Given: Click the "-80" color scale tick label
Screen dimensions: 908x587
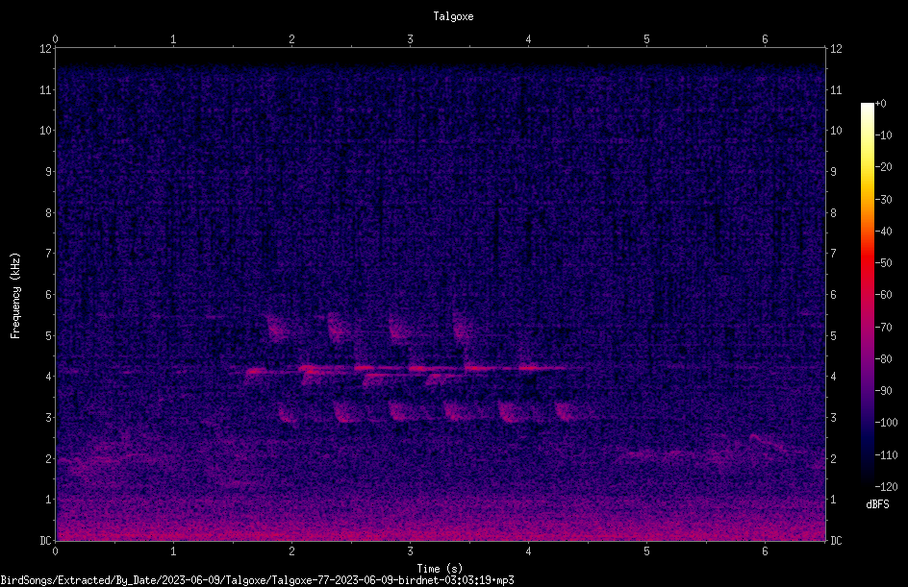Looking at the screenshot, I should [x=884, y=359].
